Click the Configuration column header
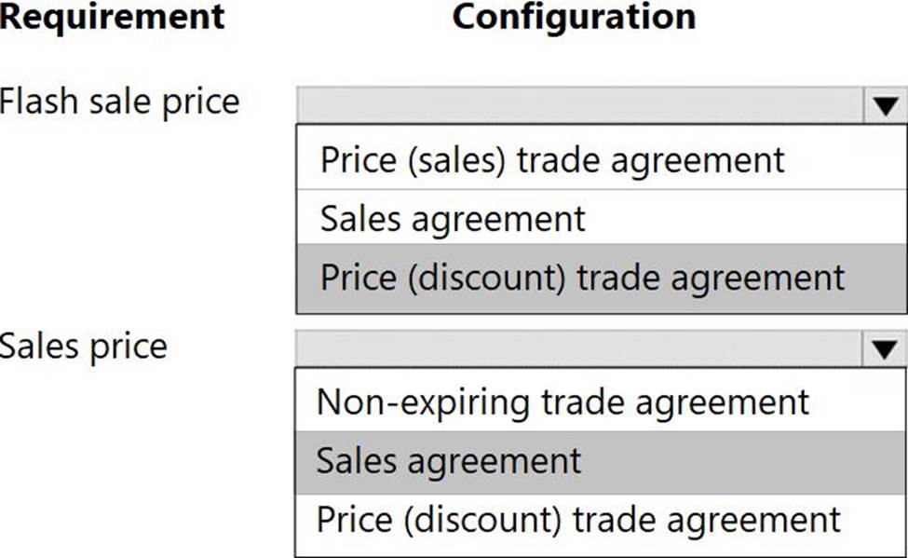 point(574,16)
